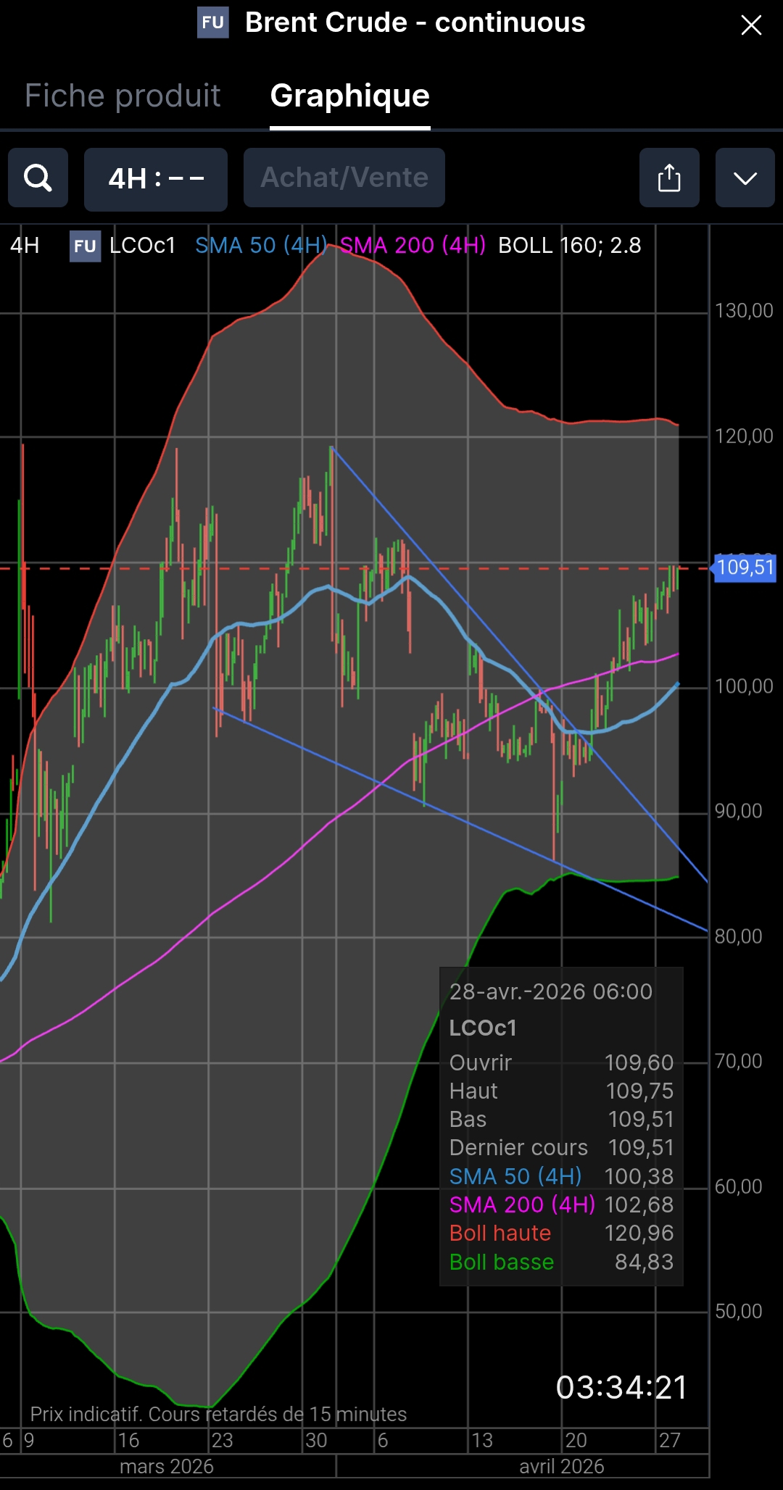Viewport: 783px width, 1490px height.
Task: Open the 4H timeframe selector
Action: pos(156,178)
